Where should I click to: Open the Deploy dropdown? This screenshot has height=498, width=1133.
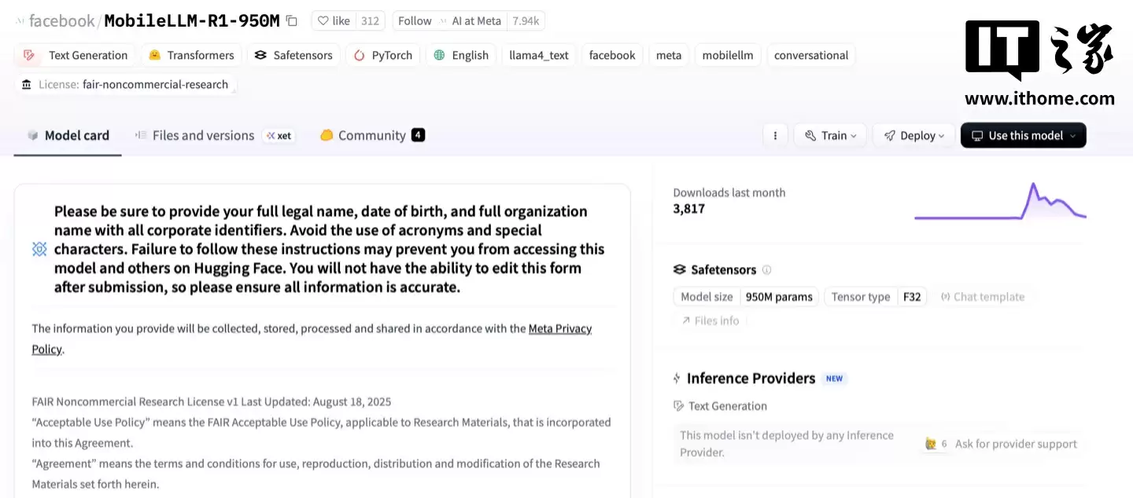[913, 136]
